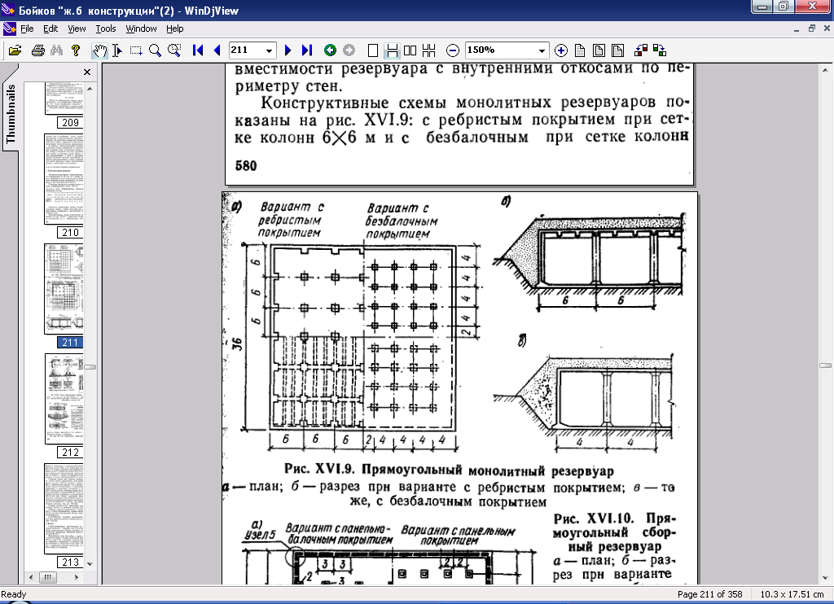Click the status bar page size '10.3 x 17.51 cm'
The height and width of the screenshot is (604, 834).
coord(792,594)
